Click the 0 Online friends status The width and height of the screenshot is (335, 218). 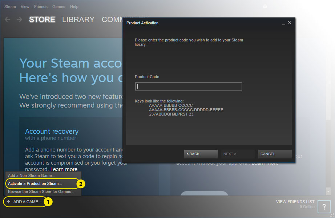pos(307,207)
